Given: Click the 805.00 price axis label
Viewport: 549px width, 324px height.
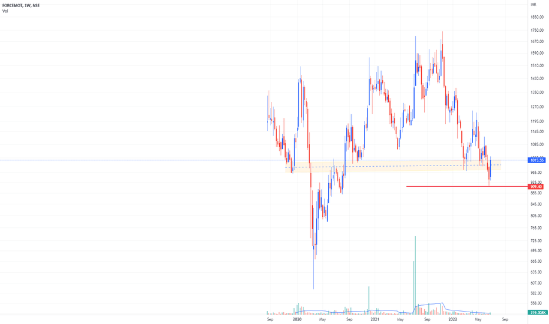Looking at the screenshot, I should pos(536,216).
